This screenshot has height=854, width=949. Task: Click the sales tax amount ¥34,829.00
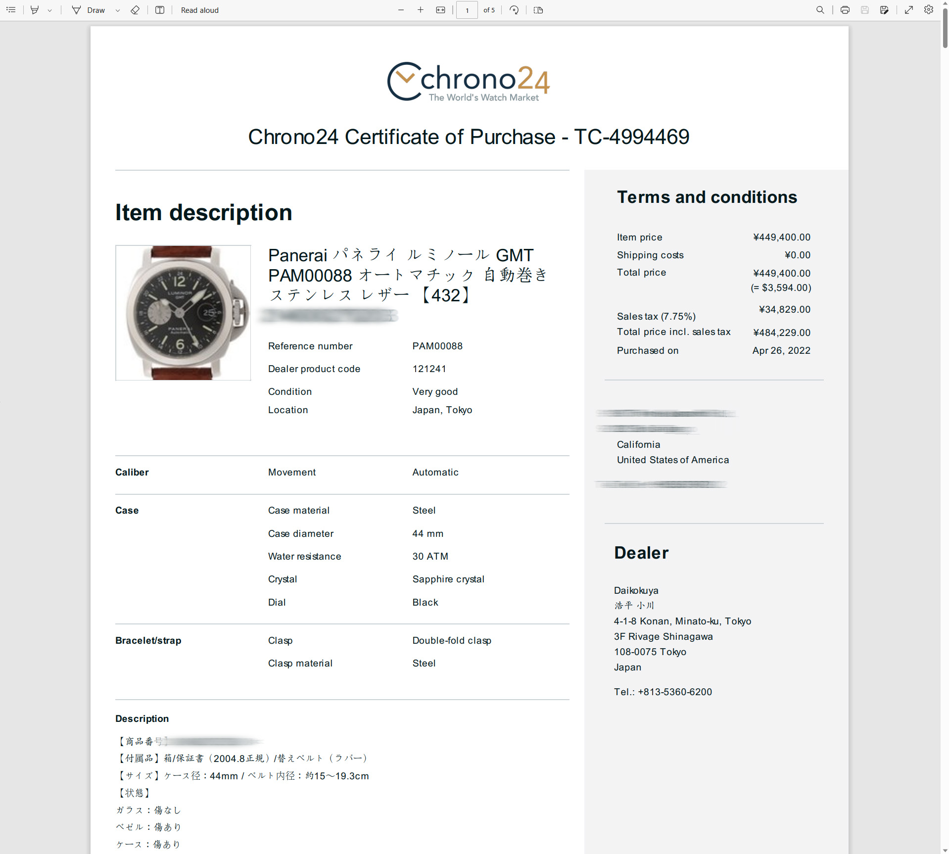point(785,309)
